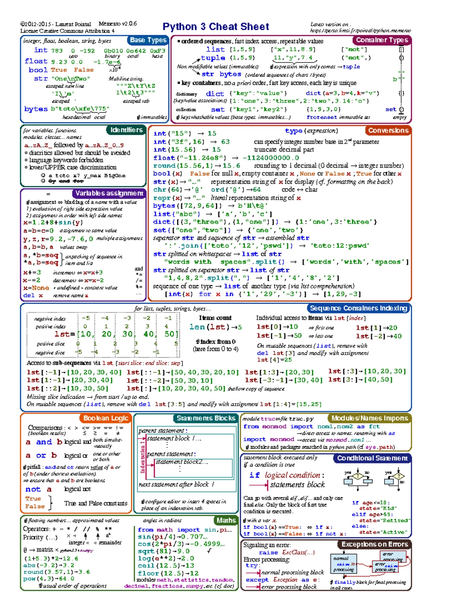Click the 'type(expression)' text in Conversions
The image size is (472, 611).
tap(312, 131)
